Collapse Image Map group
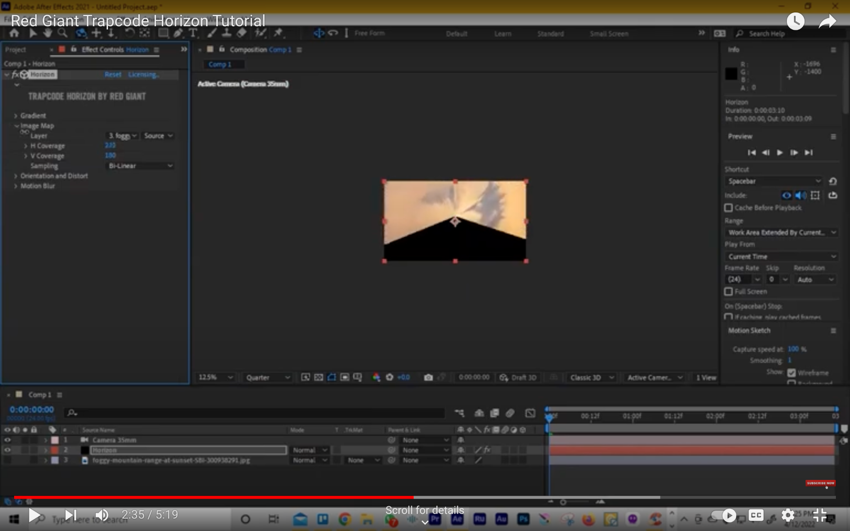Screen dimensions: 850x531 click(x=16, y=125)
